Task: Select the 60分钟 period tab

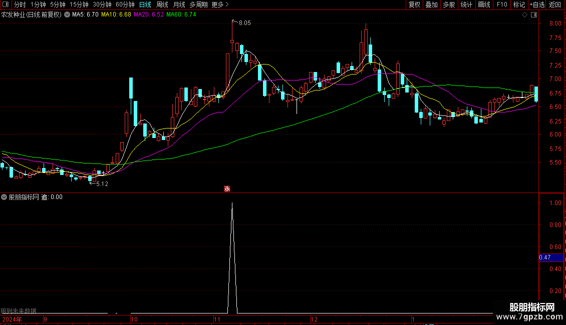Action: [125, 4]
